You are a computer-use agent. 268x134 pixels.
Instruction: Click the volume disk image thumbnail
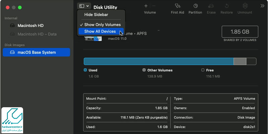pos(93,38)
